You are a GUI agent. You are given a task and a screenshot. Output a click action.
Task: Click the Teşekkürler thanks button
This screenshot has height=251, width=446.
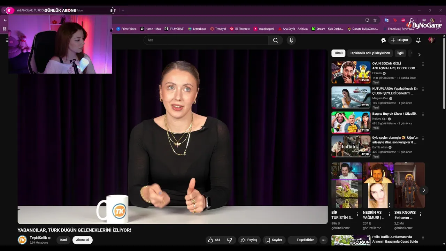(302, 240)
